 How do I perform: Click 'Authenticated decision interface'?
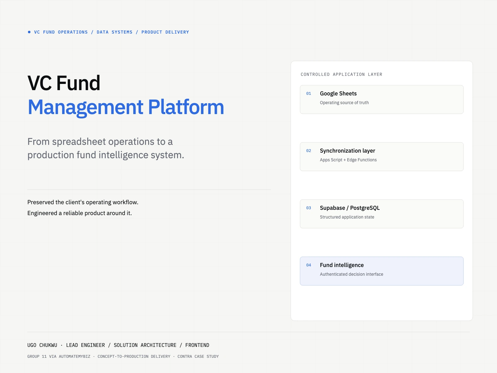[x=352, y=274]
